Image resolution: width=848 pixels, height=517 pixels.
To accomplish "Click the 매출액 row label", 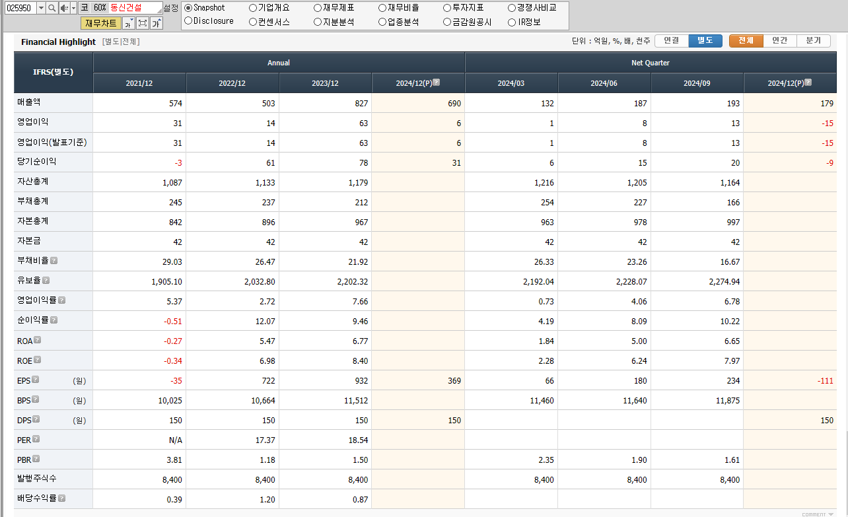I will click(29, 102).
